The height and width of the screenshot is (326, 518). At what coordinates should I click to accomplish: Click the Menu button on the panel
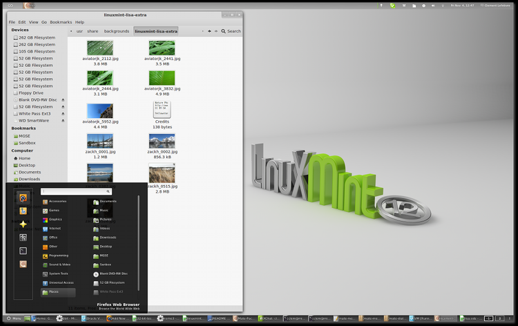pyautogui.click(x=14, y=318)
